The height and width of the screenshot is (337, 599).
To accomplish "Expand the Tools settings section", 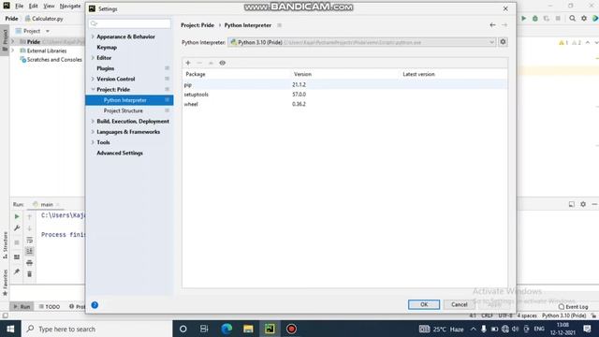I will 93,142.
